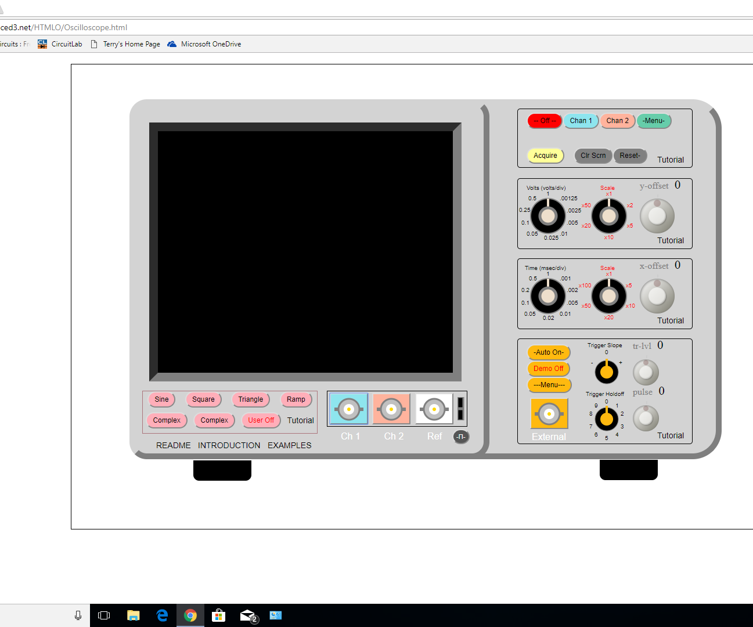Switch Auto On trigger mode off
The width and height of the screenshot is (753, 627).
click(x=549, y=352)
